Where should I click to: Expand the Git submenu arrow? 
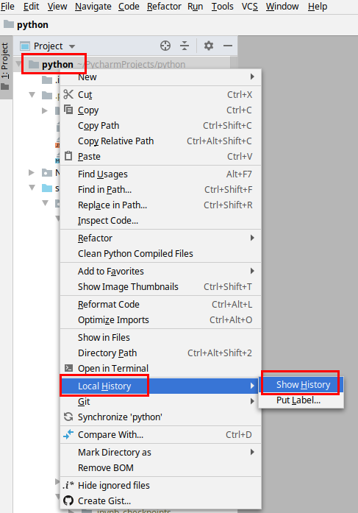pos(252,401)
